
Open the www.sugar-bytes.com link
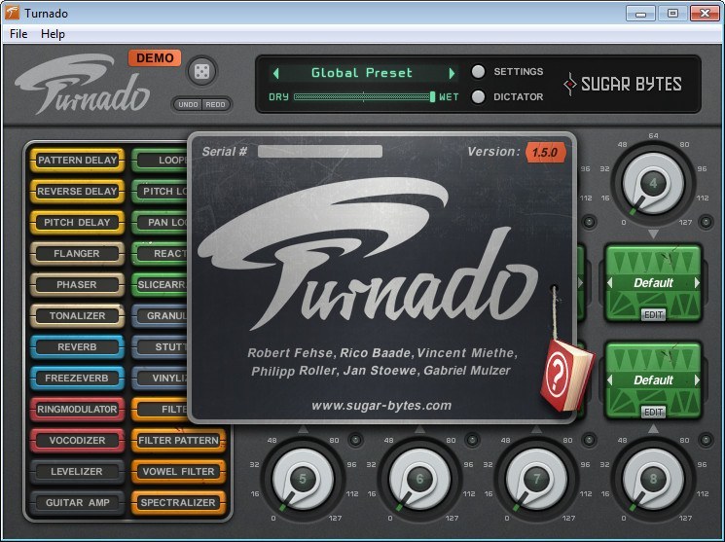point(381,406)
